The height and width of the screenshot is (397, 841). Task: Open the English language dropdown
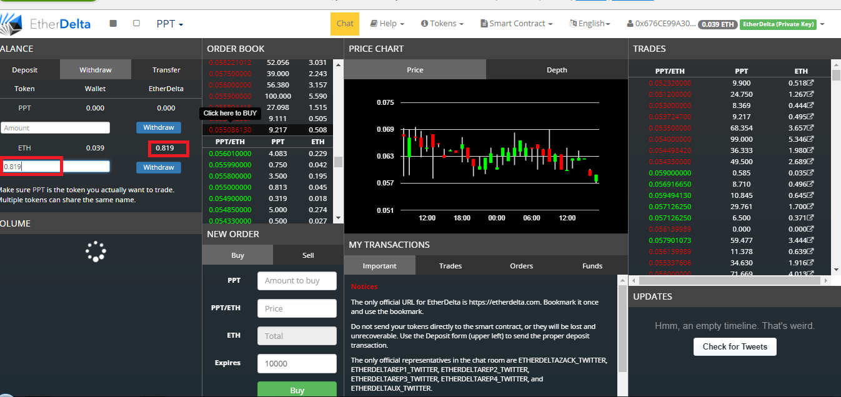[590, 24]
